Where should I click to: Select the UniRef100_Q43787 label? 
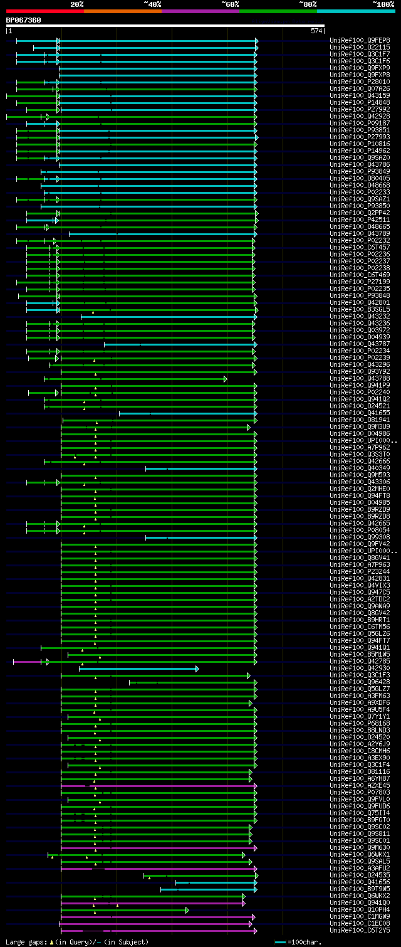(359, 344)
